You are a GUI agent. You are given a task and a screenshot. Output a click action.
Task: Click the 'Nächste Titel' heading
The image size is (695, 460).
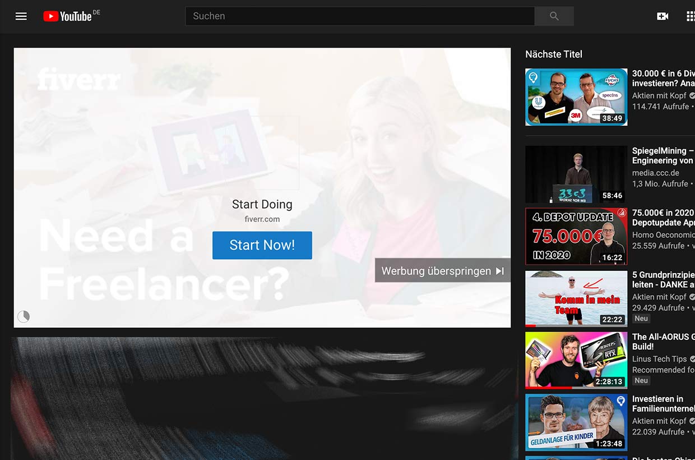pyautogui.click(x=554, y=54)
